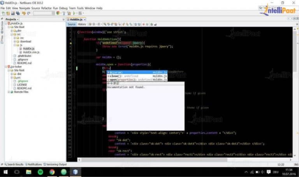Open the Refactor menu

(46, 8)
